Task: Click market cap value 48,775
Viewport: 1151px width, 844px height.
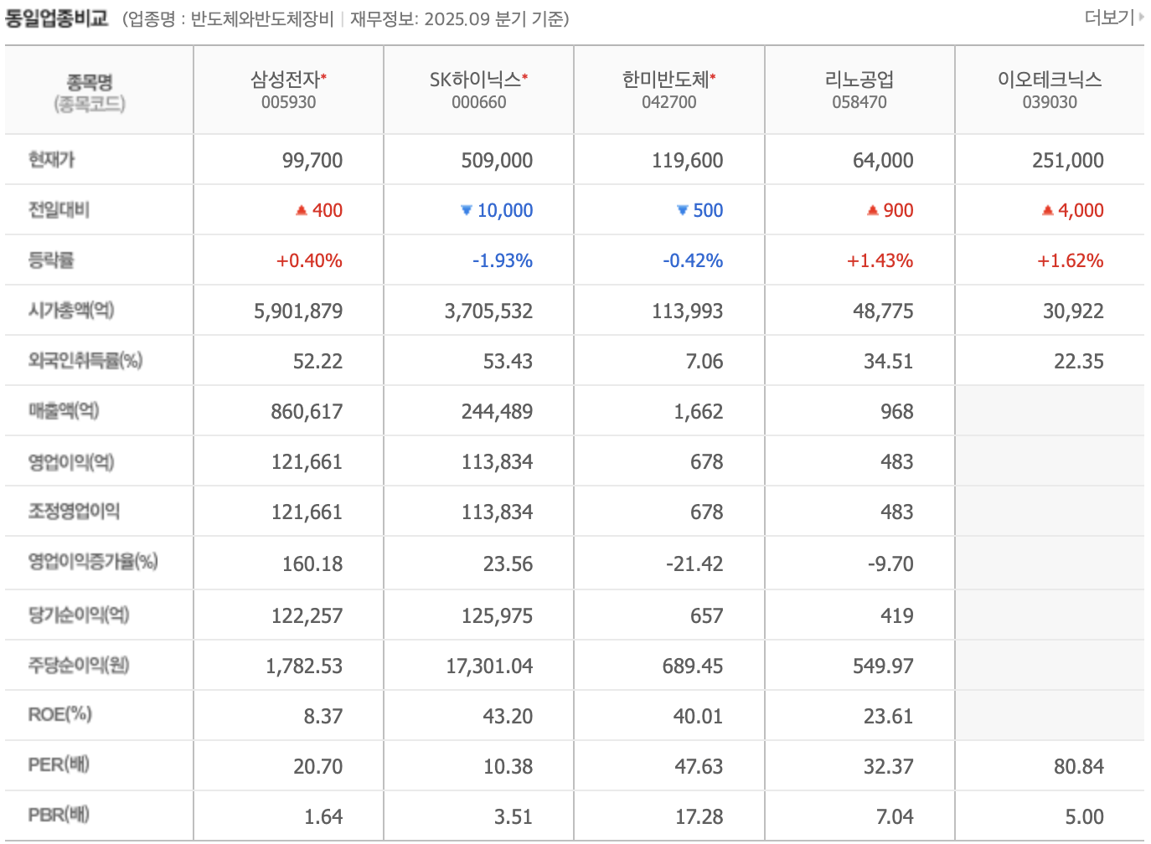Action: [x=883, y=311]
